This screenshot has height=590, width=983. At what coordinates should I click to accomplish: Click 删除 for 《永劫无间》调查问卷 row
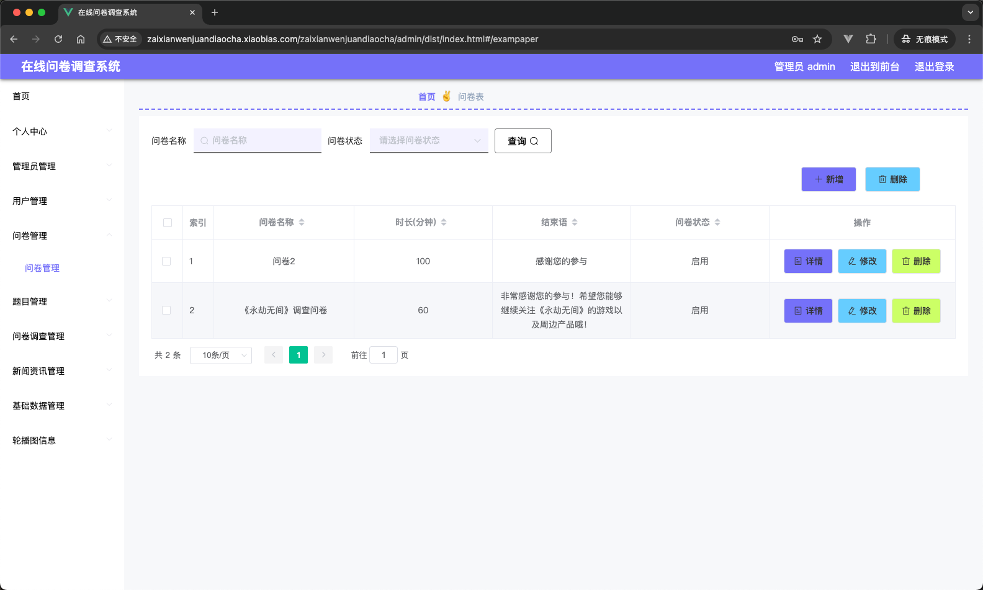coord(917,311)
